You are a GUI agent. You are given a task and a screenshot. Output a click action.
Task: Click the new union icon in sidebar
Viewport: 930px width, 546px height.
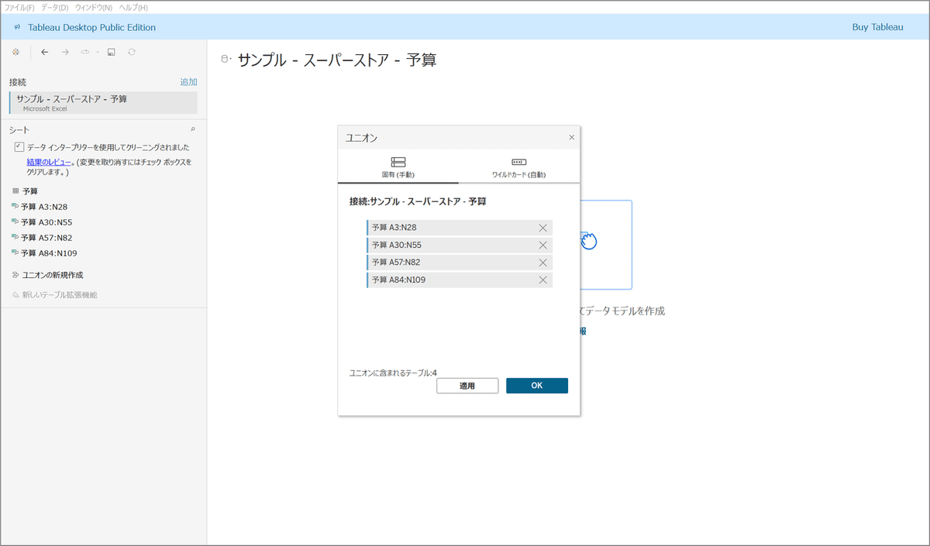point(15,274)
